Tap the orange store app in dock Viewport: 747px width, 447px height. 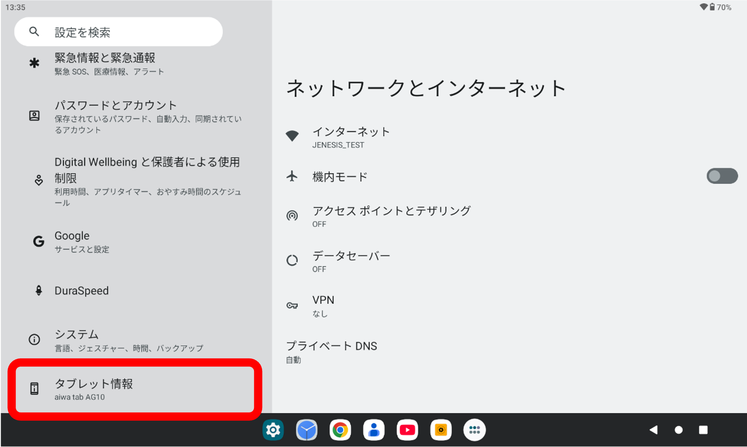[441, 430]
